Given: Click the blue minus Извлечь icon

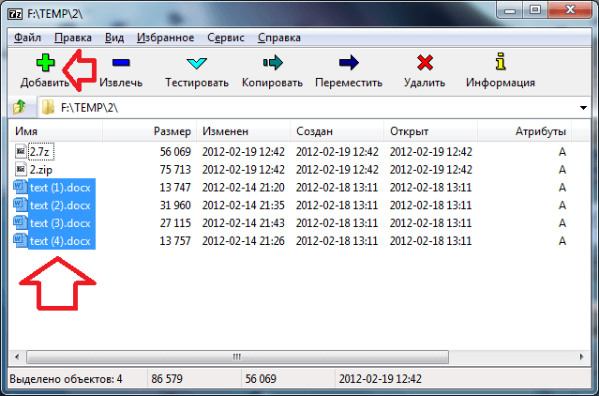Looking at the screenshot, I should pyautogui.click(x=121, y=64).
